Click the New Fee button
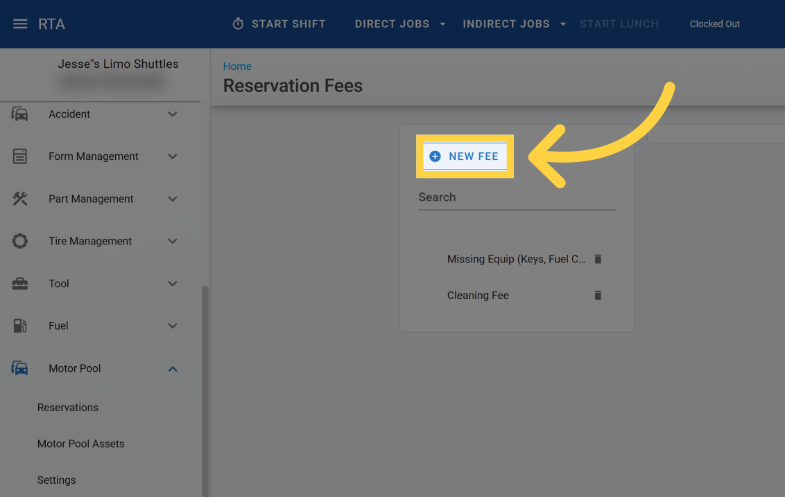Image resolution: width=785 pixels, height=497 pixels. [x=465, y=156]
